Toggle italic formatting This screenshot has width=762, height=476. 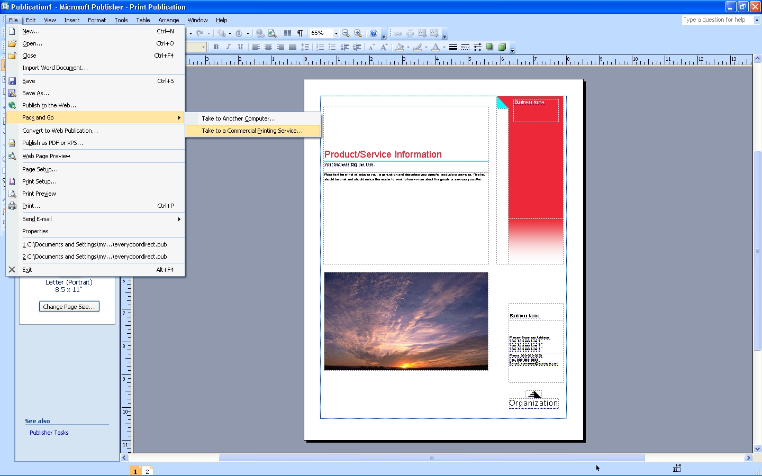click(228, 47)
